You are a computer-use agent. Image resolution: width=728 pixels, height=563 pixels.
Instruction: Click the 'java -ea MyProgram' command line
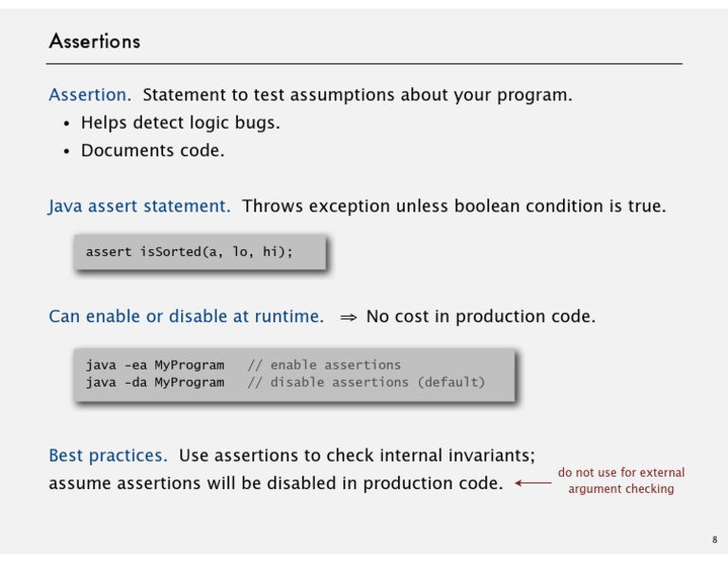point(155,365)
